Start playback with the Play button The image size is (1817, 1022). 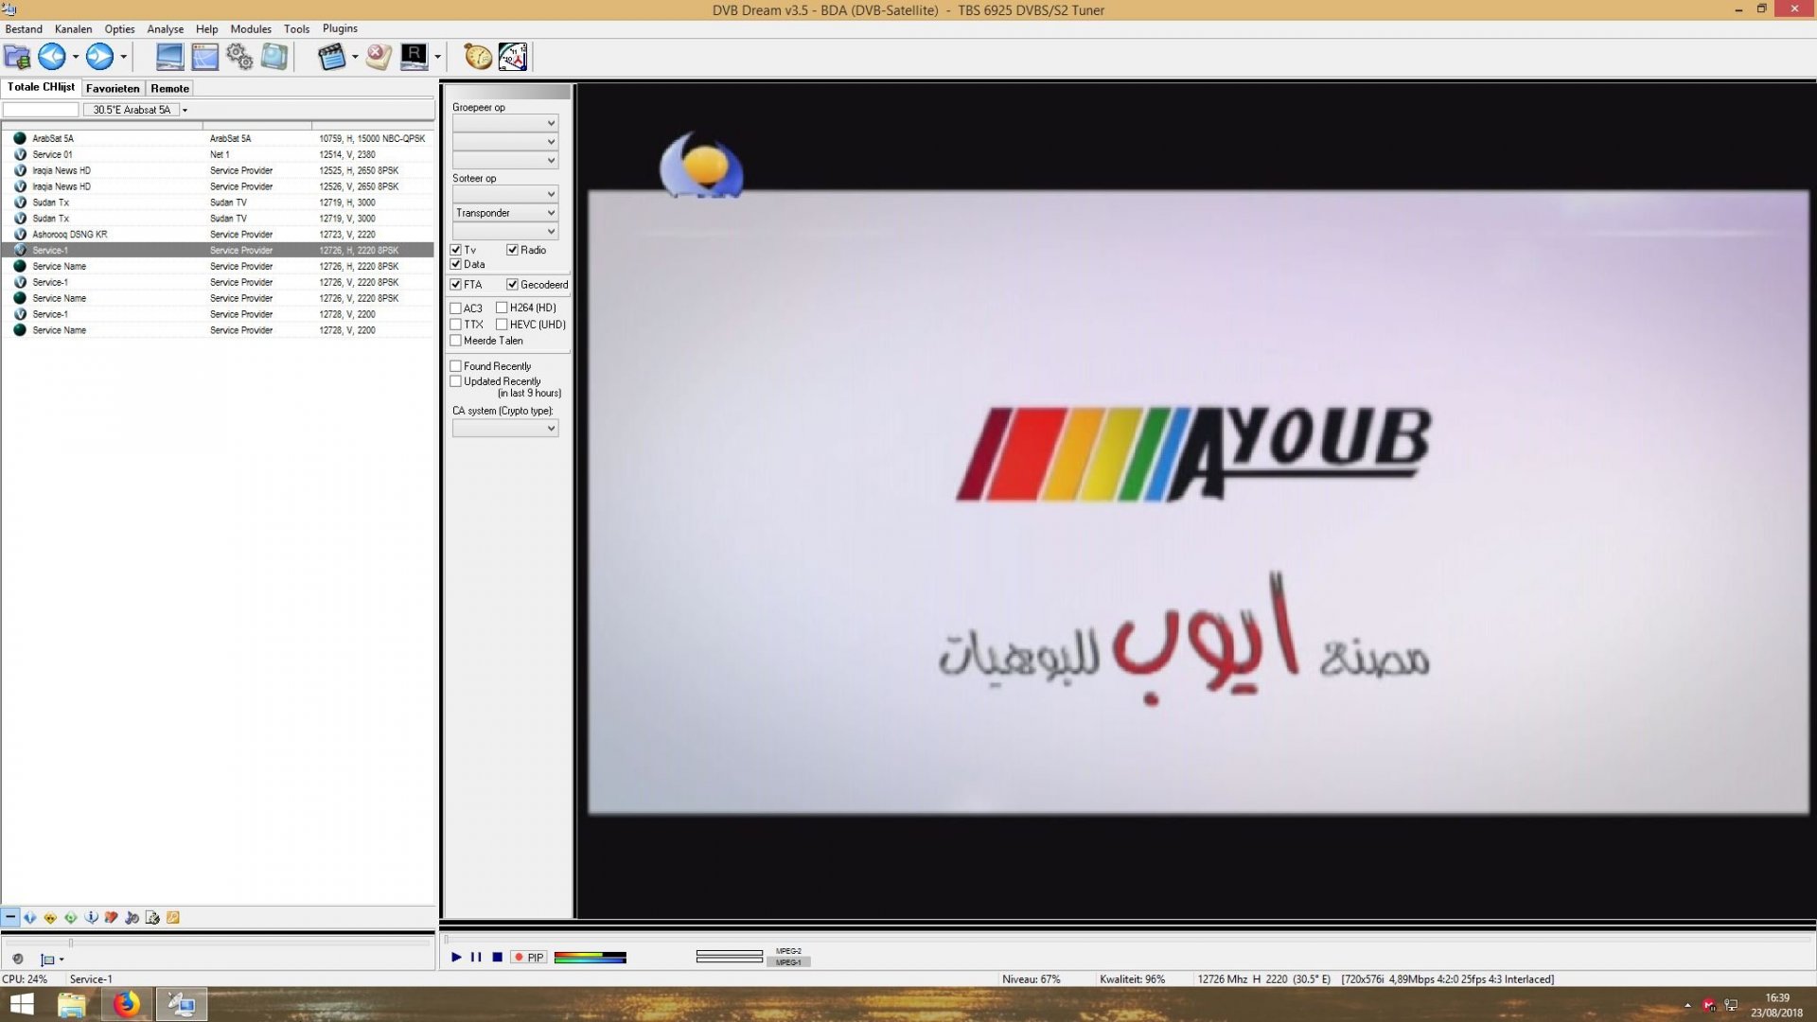pyautogui.click(x=456, y=958)
